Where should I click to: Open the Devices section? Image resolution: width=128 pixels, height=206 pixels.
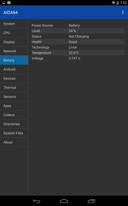click(x=14, y=78)
